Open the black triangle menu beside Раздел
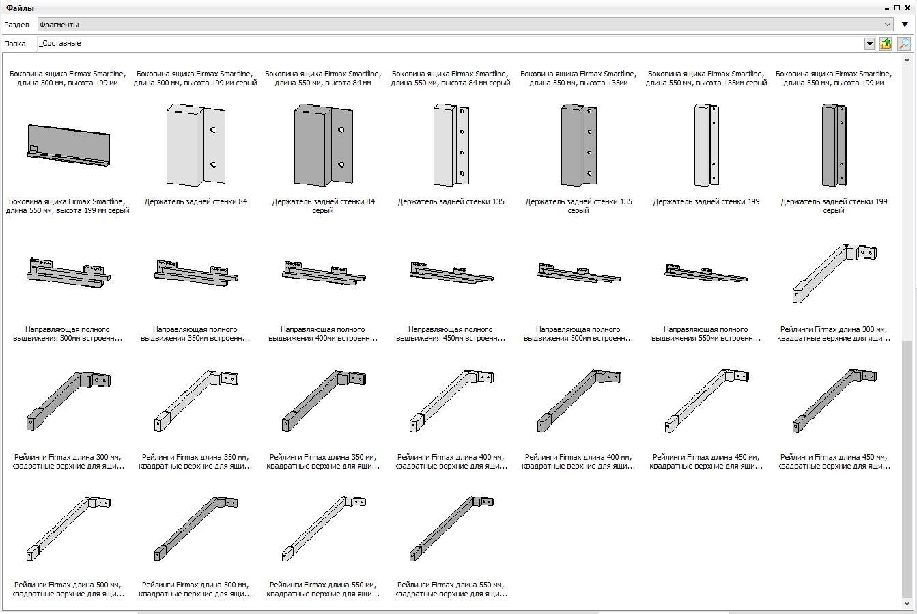Image resolution: width=917 pixels, height=614 pixels. 905,25
